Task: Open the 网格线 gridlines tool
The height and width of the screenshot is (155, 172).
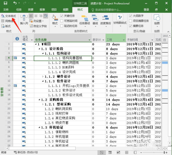Action: (x=7, y=21)
